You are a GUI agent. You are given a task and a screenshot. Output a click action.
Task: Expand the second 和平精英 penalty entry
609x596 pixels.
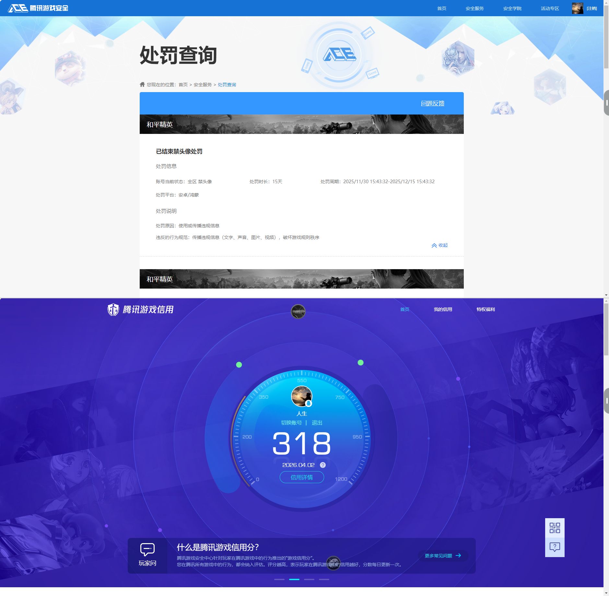301,279
